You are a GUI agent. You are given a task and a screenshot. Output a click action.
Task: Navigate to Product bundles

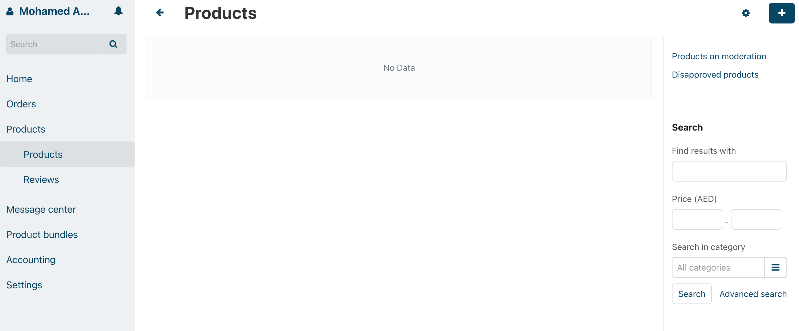pos(42,235)
